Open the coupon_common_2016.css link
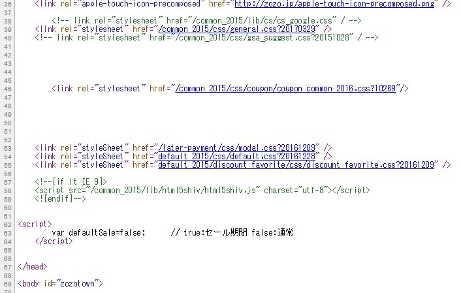The image size is (461, 293). point(285,89)
